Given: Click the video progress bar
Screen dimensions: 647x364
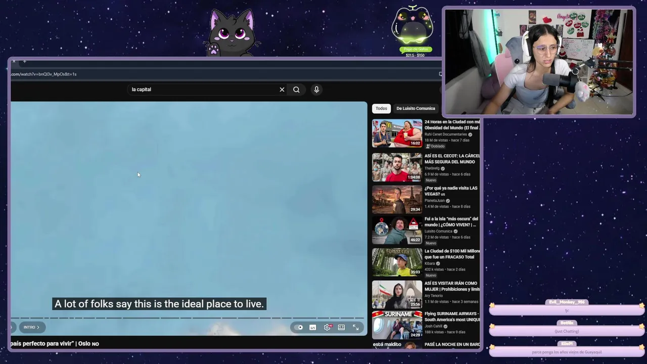Looking at the screenshot, I should pyautogui.click(x=187, y=318).
